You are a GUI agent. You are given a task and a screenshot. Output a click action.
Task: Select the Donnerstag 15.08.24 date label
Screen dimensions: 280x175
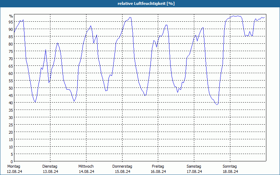pos(122,169)
